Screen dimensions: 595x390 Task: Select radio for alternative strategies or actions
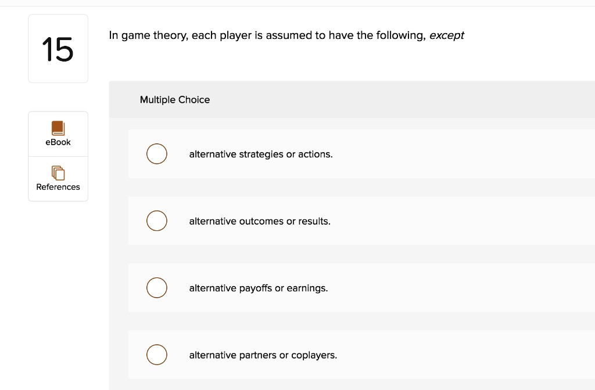coord(156,154)
